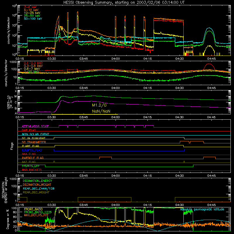Click the REAR_DEC_WEIGHT legend label
234x234 pixels.
pyautogui.click(x=36, y=192)
